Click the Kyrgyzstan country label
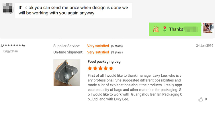 (x=10, y=51)
